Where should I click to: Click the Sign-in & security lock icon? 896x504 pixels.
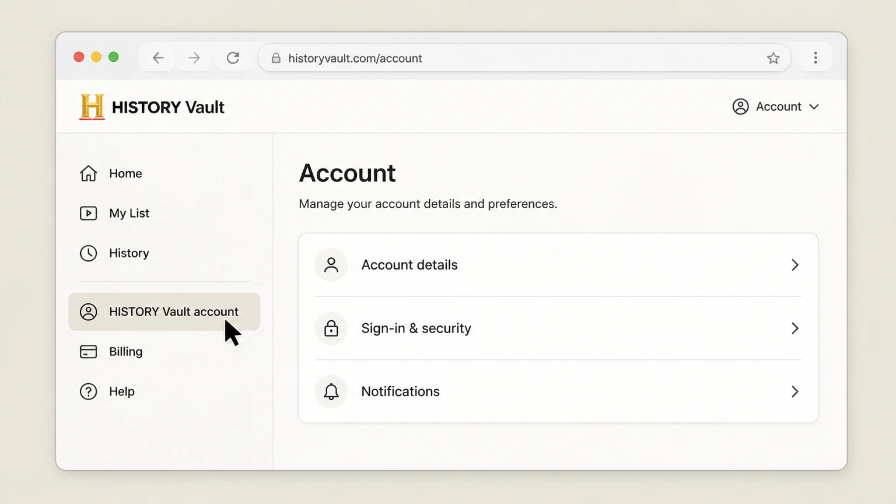[x=331, y=328]
